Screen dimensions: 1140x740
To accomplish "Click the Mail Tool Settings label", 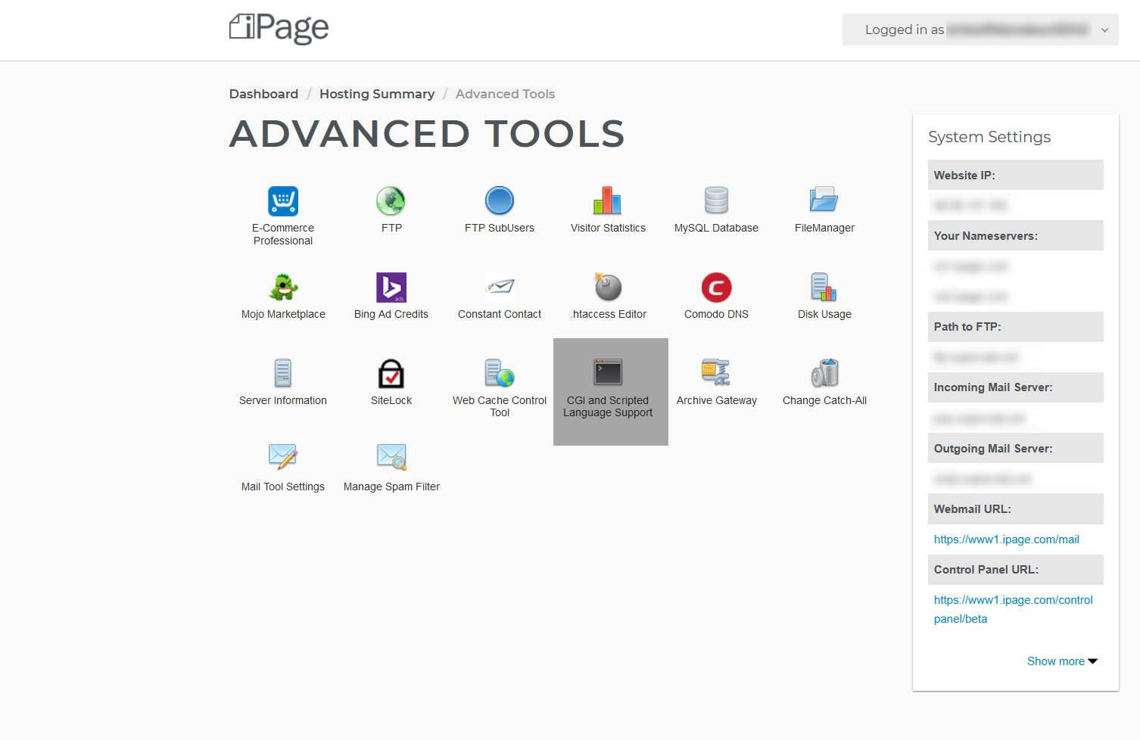I will [283, 487].
